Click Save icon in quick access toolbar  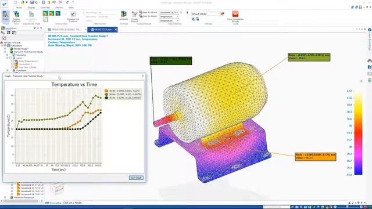pyautogui.click(x=32, y=2)
